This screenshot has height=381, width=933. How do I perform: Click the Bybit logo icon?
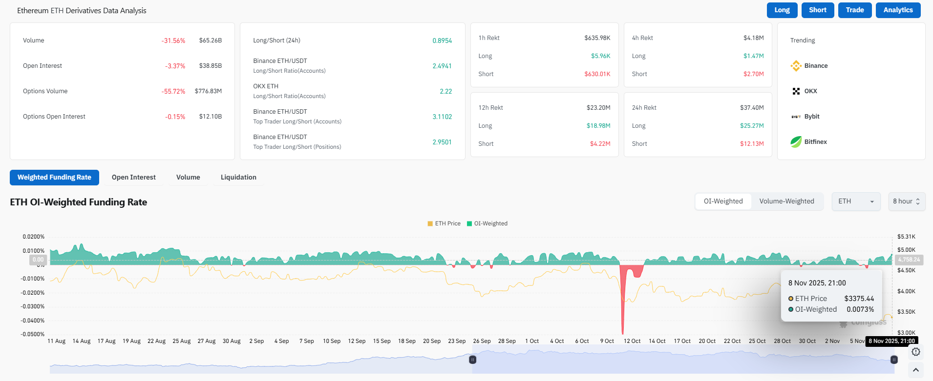point(796,117)
